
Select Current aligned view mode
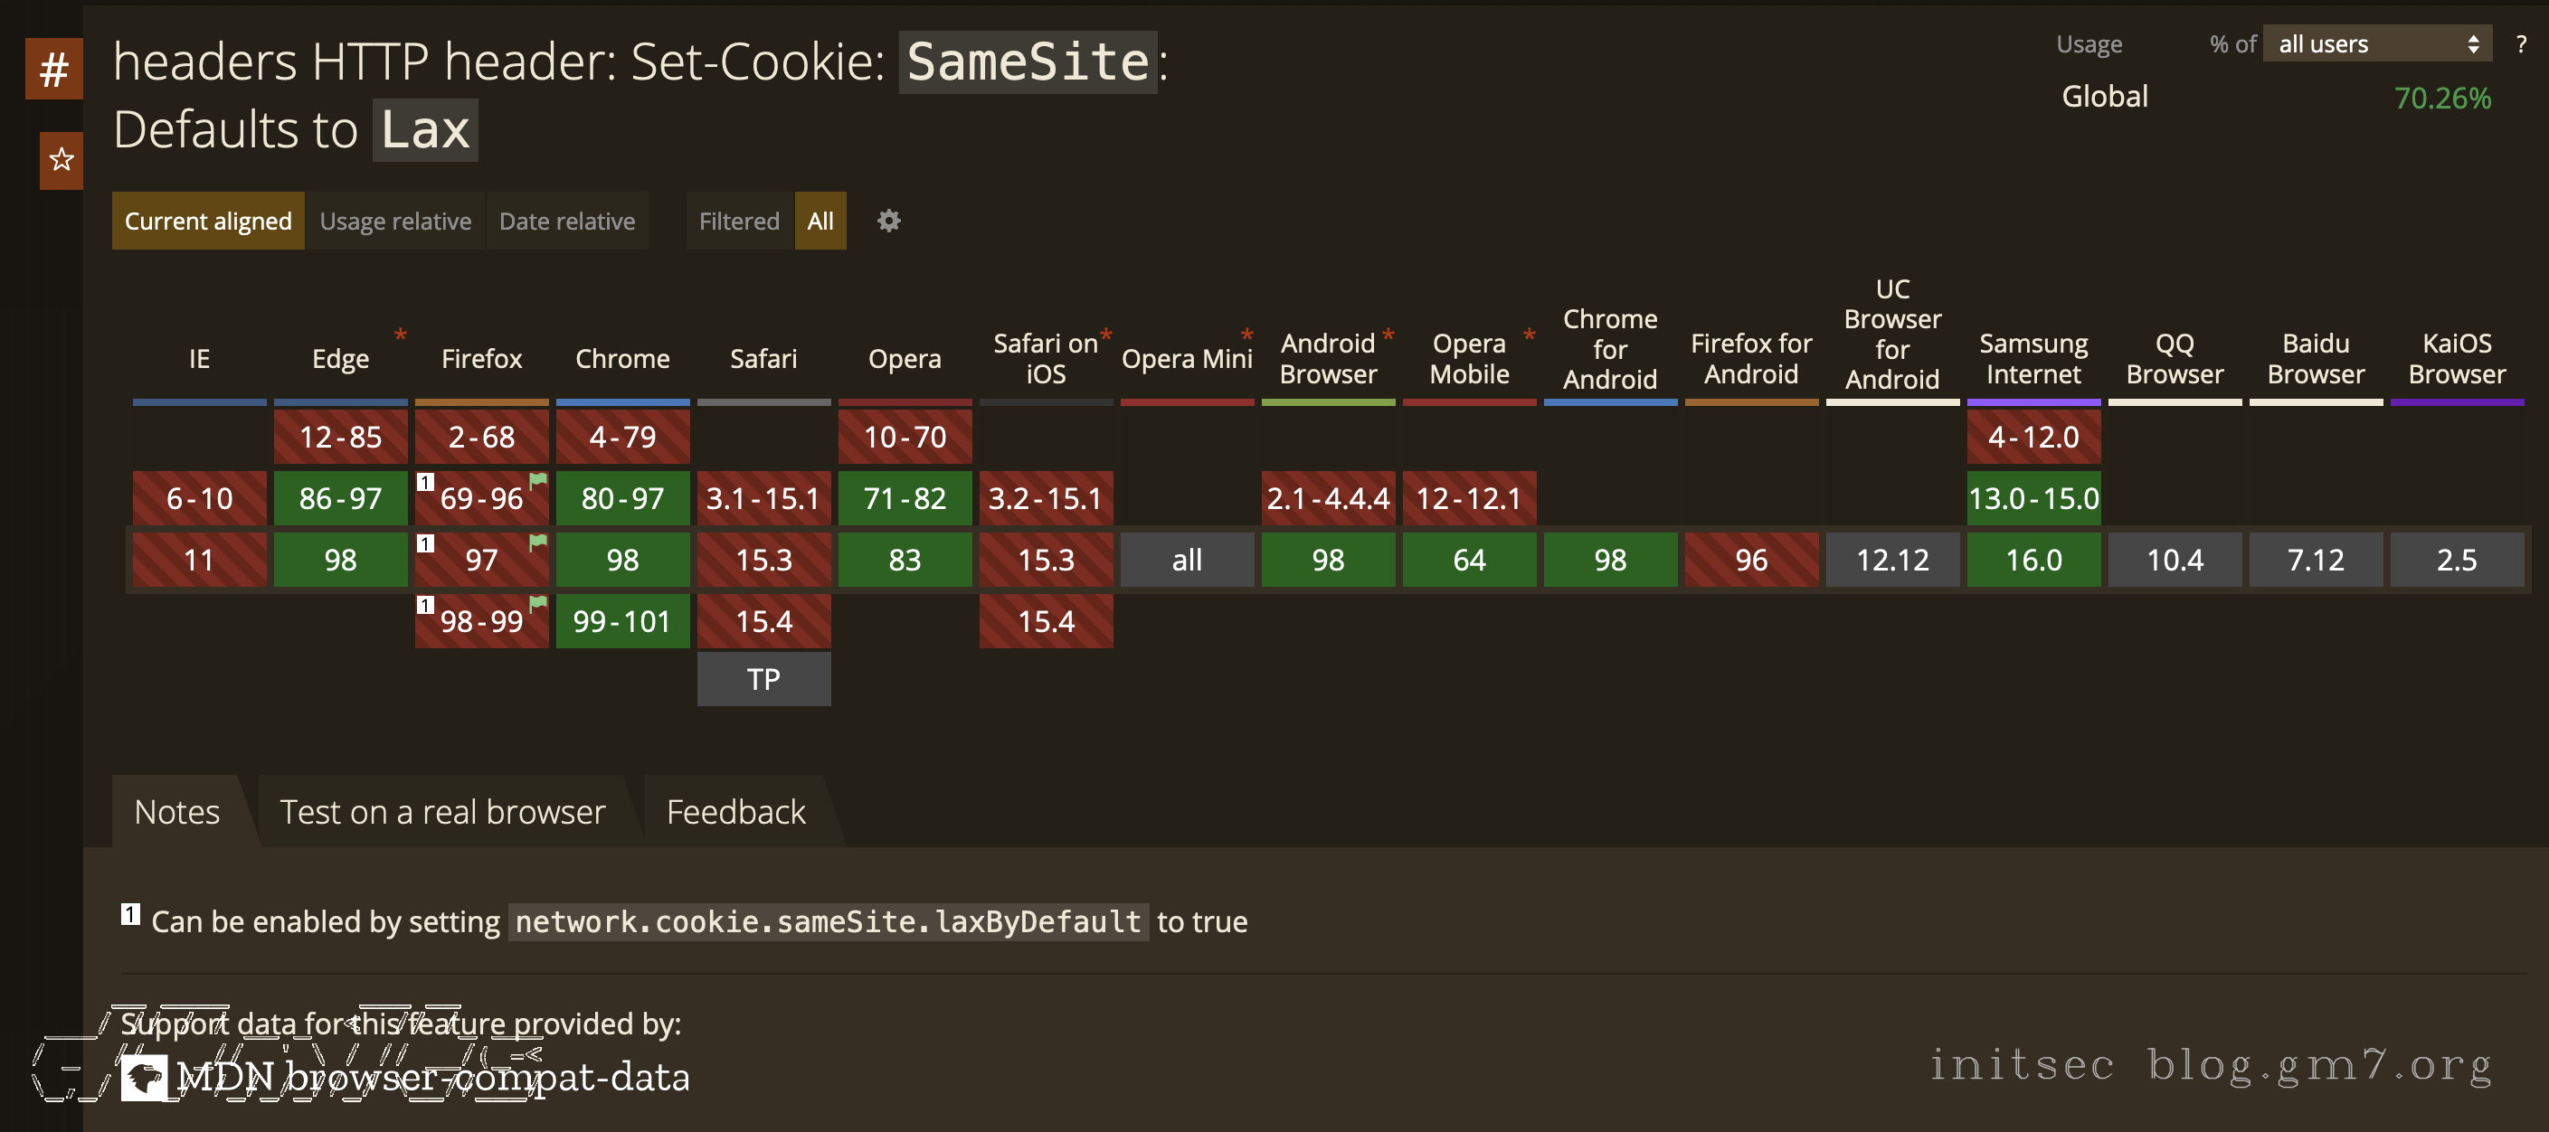tap(208, 221)
